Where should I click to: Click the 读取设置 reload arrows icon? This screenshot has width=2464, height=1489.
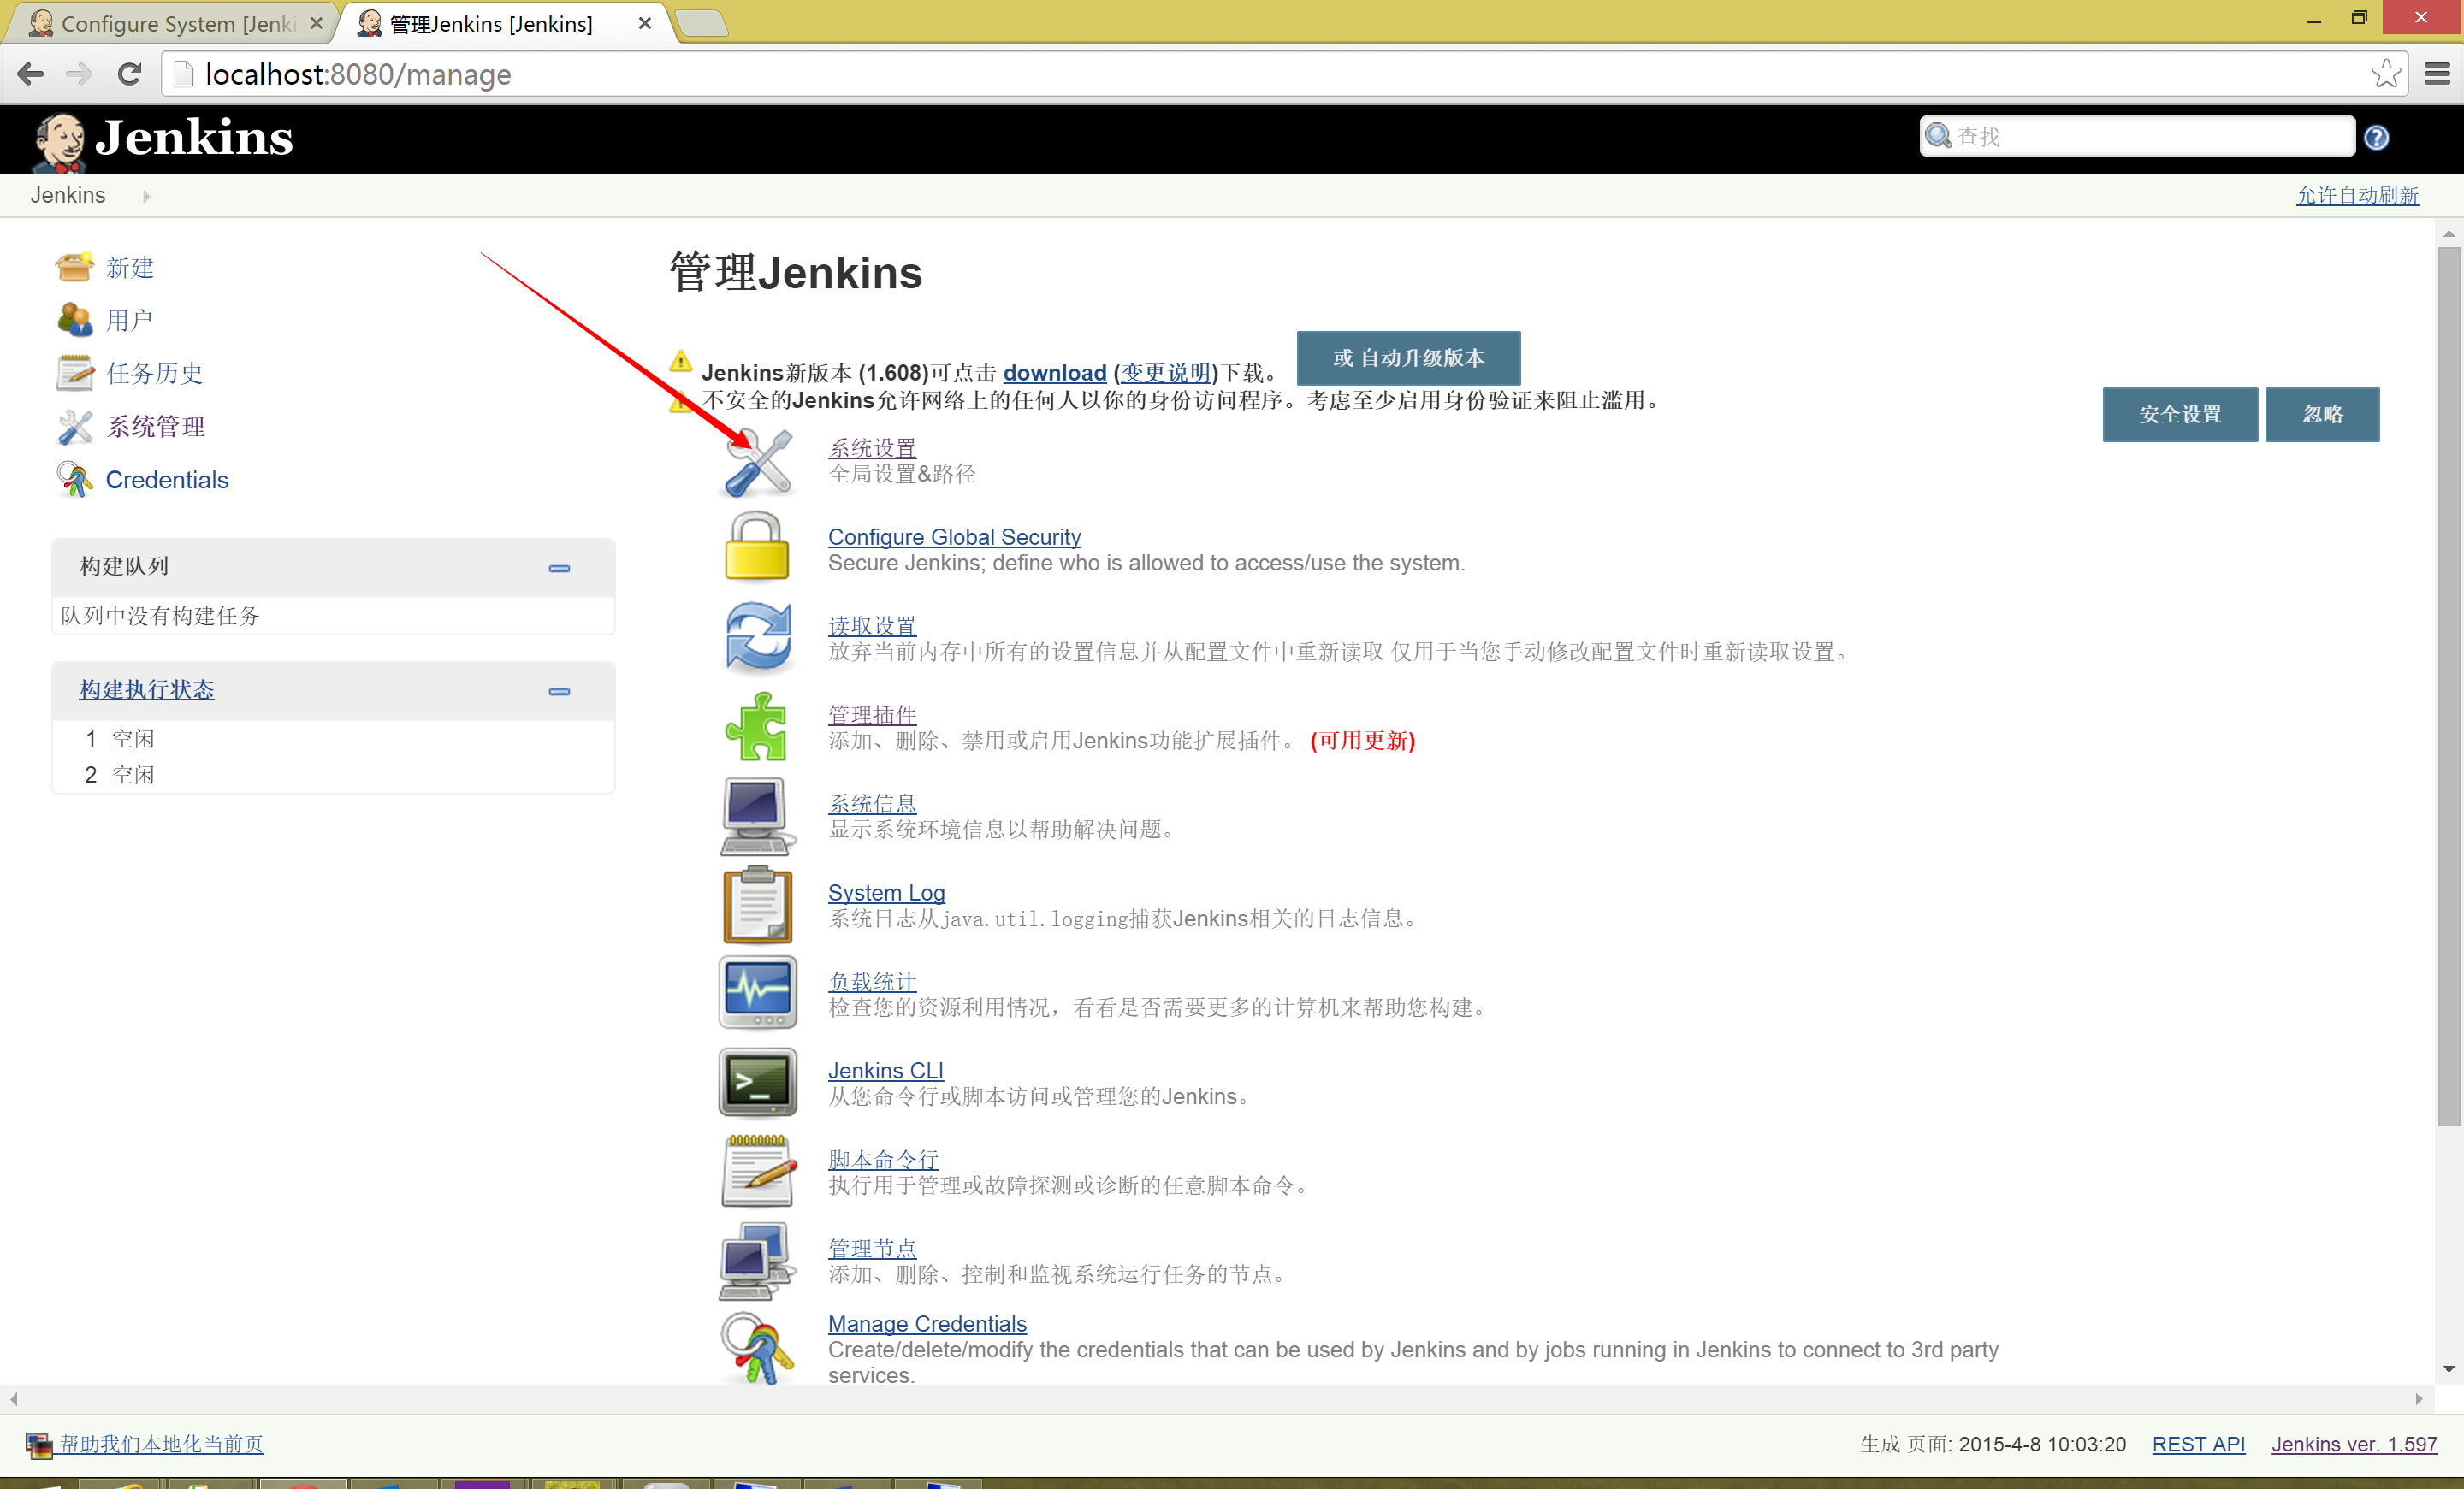coord(757,635)
